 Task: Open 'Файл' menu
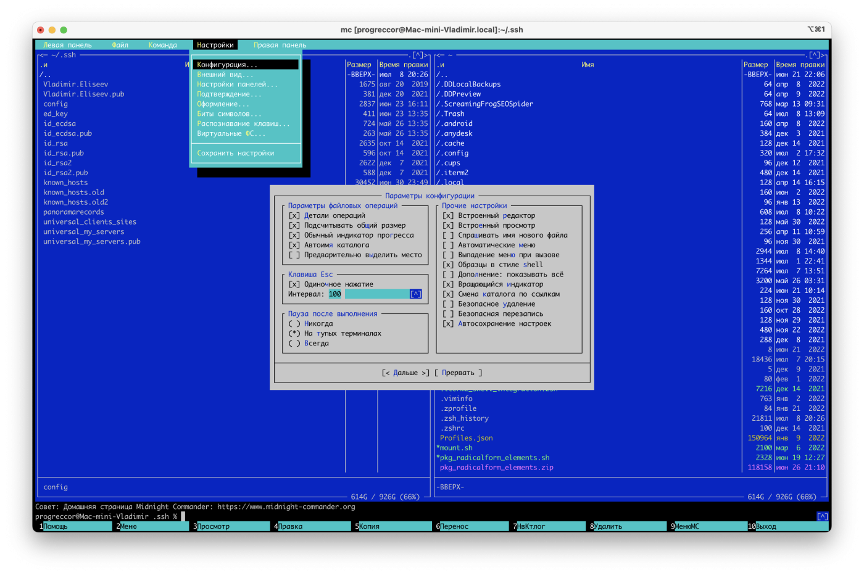(x=120, y=45)
